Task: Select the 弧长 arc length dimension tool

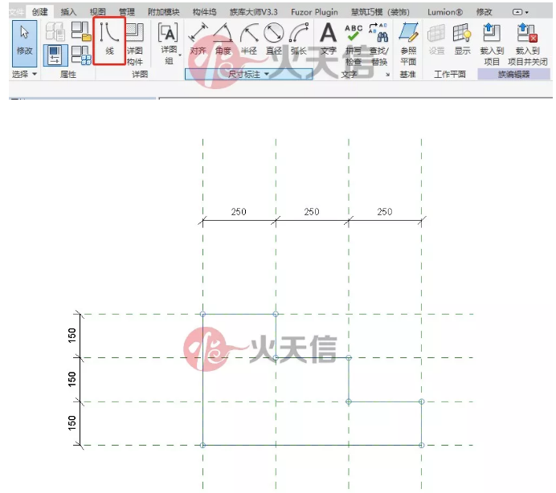Action: point(299,39)
